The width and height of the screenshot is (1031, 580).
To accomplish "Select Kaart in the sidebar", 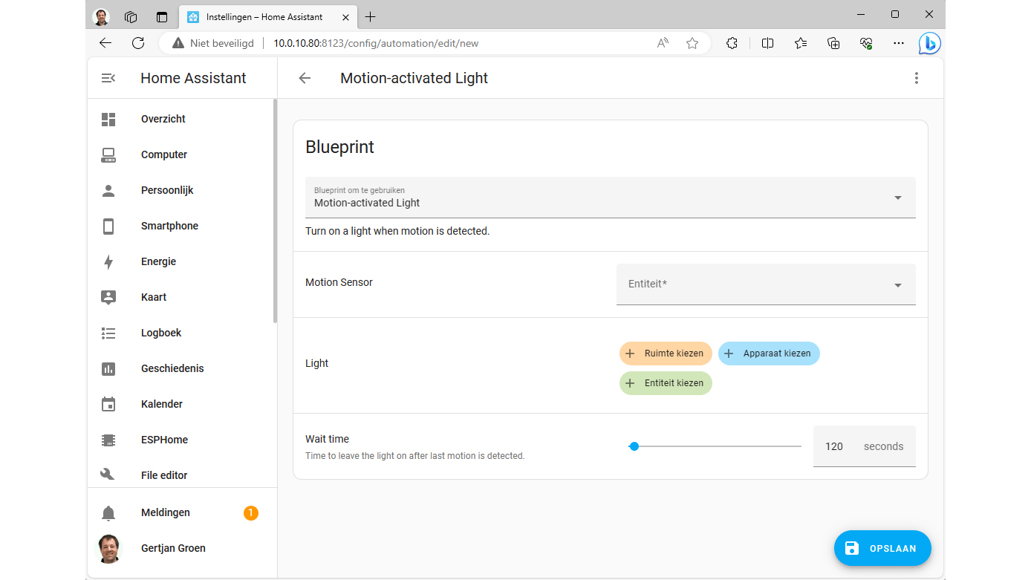I will (x=154, y=297).
